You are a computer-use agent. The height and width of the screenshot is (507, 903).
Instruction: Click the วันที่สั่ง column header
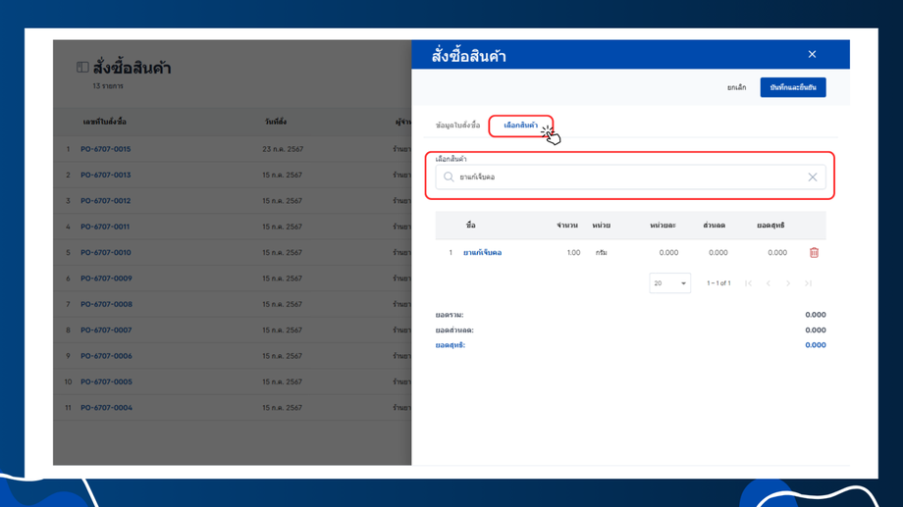(x=276, y=122)
